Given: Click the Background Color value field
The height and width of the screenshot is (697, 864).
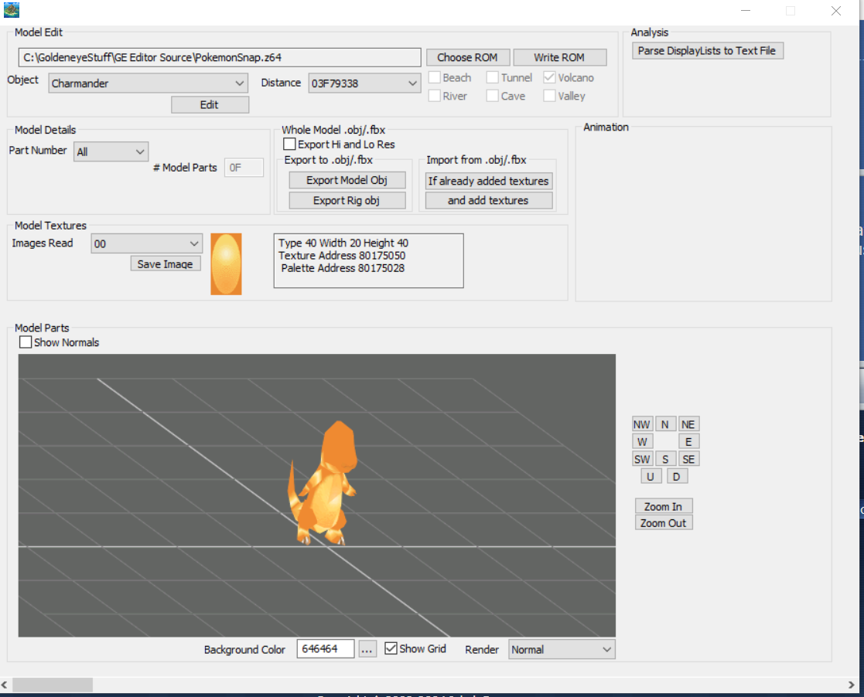Looking at the screenshot, I should (x=326, y=649).
